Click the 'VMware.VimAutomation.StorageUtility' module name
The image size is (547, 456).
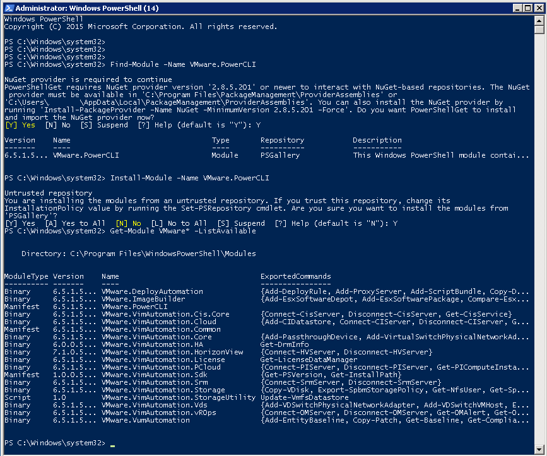tap(179, 397)
